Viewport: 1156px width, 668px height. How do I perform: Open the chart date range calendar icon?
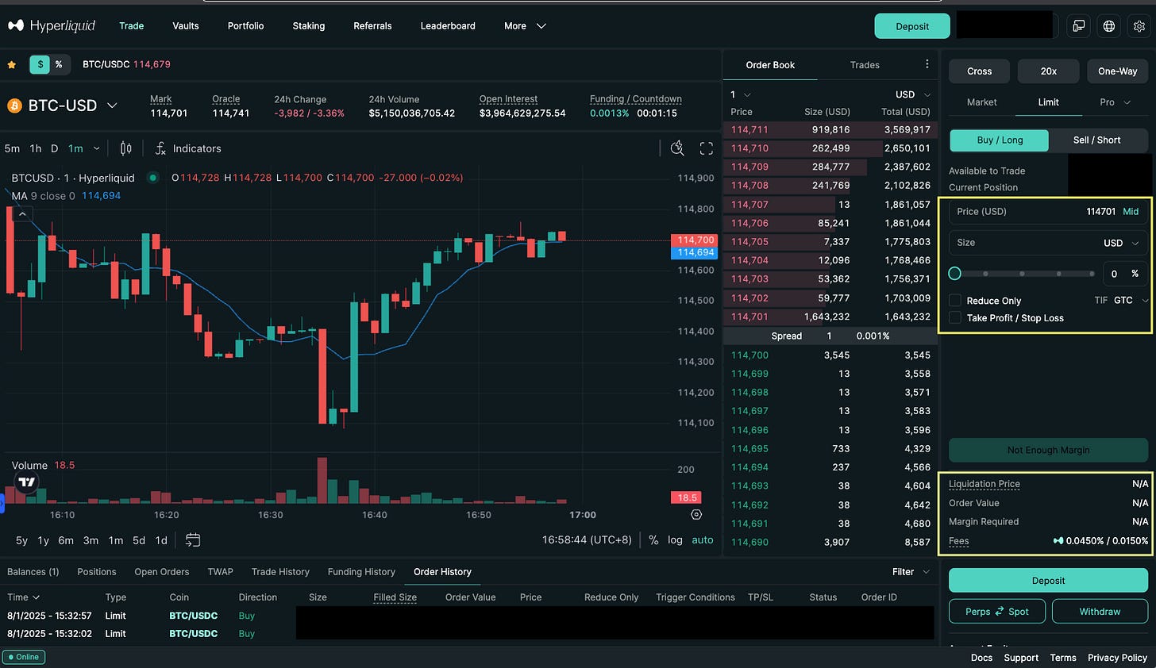coord(193,540)
